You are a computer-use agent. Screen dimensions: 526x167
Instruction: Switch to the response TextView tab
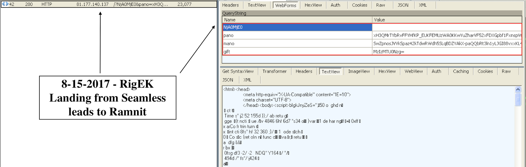(331, 72)
